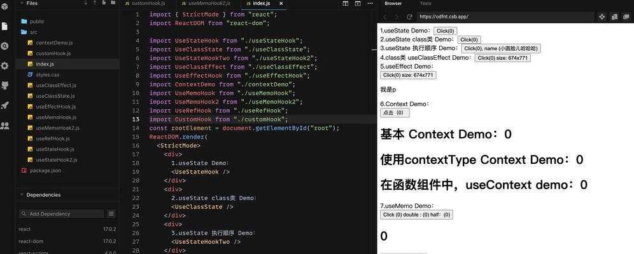Focus the Add Dependency search field
This screenshot has width=634, height=254.
pyautogui.click(x=62, y=214)
